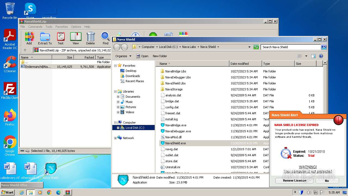Open the Organize dropdown menu
The height and width of the screenshot is (196, 348).
123,56
